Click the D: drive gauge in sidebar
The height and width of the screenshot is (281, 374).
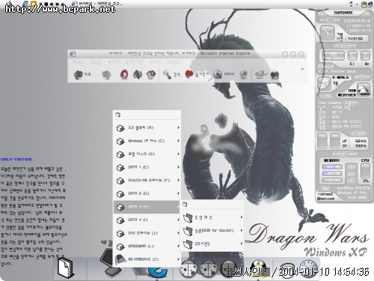pos(365,56)
